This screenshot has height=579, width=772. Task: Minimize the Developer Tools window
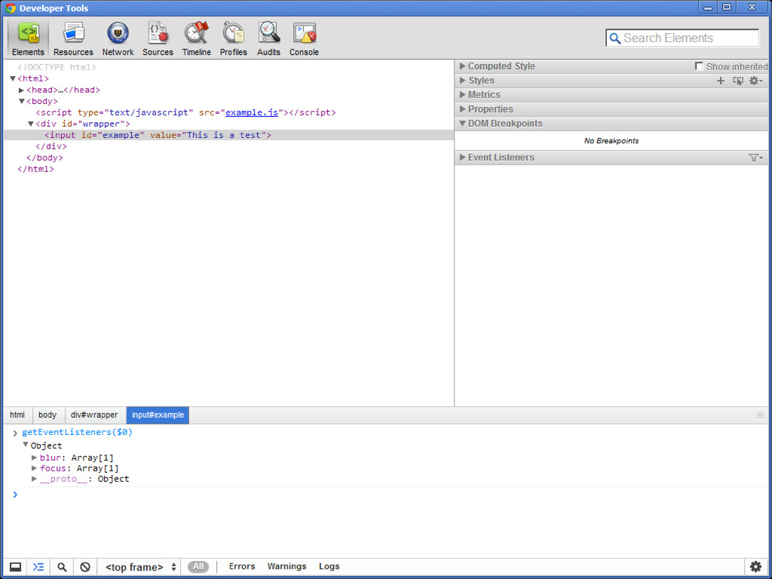pos(707,7)
